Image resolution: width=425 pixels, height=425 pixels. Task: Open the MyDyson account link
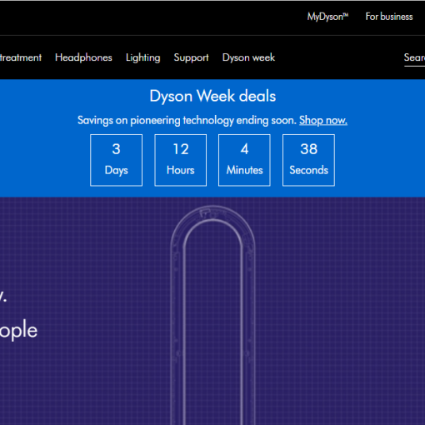point(327,17)
